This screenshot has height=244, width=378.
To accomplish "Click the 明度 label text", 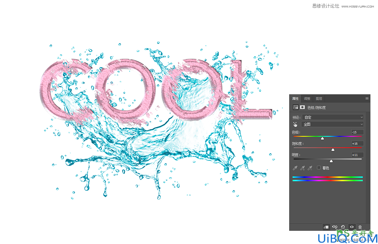I will coord(296,155).
